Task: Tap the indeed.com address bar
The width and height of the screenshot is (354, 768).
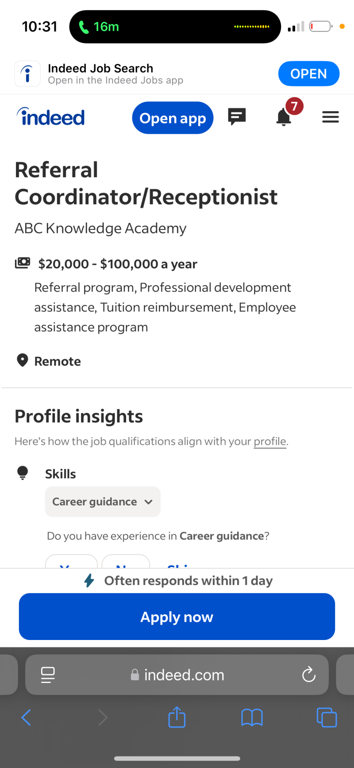Action: point(177,675)
